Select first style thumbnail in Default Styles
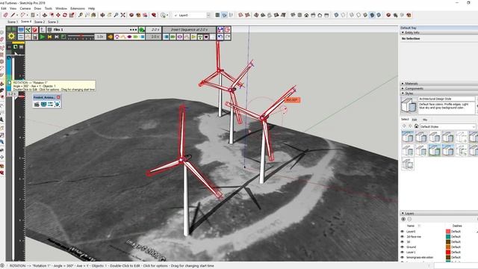Viewport: 478px width, 269px height. click(x=408, y=137)
